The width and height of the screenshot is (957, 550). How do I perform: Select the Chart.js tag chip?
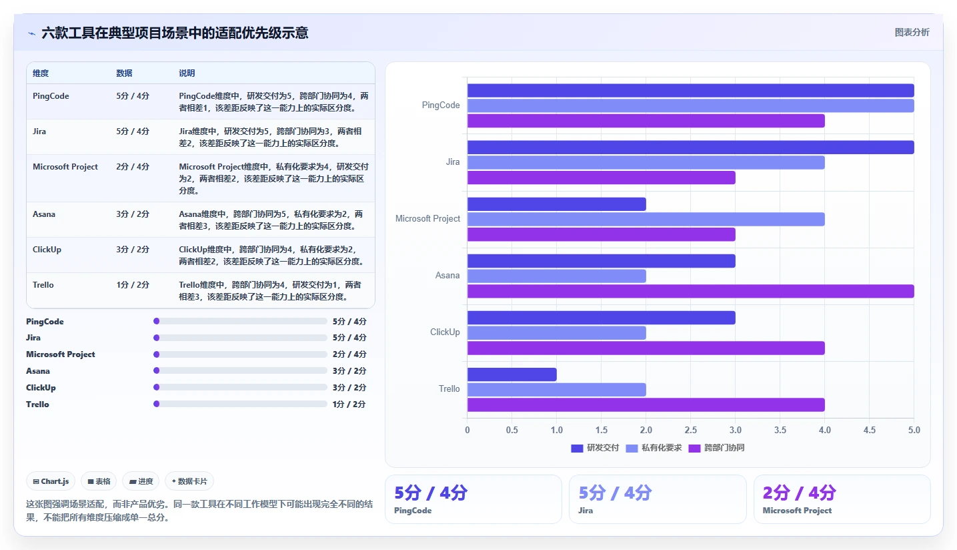coord(51,481)
